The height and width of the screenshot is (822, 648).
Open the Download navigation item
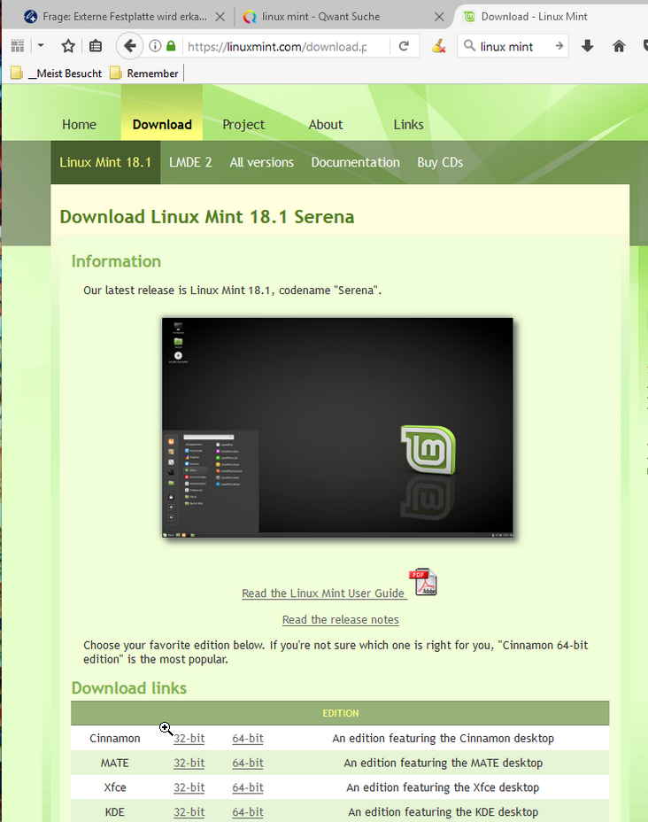pos(162,125)
